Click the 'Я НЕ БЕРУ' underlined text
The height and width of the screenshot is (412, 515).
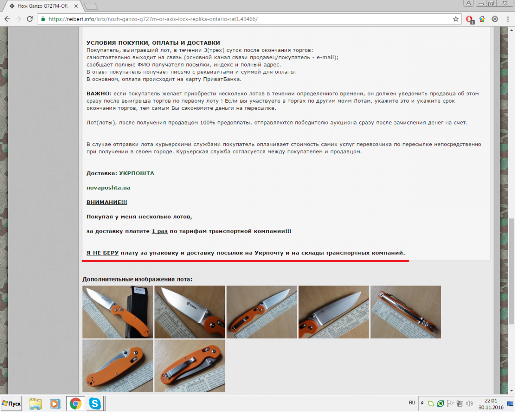[103, 253]
